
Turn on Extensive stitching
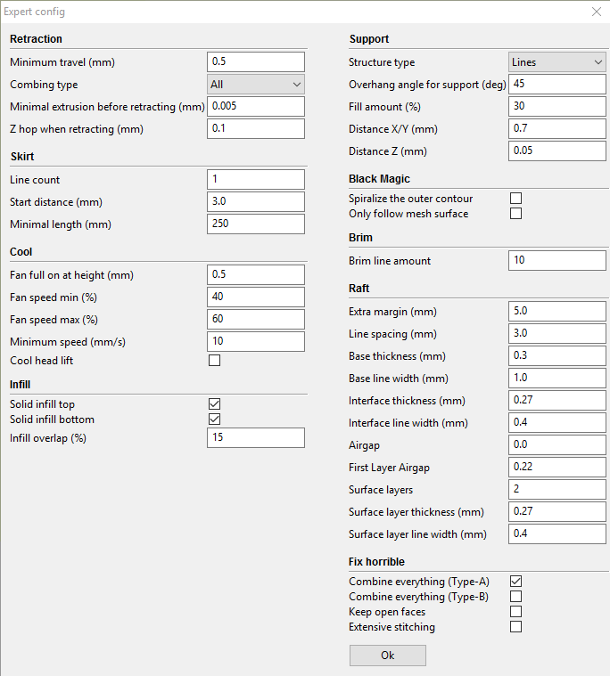click(x=515, y=626)
